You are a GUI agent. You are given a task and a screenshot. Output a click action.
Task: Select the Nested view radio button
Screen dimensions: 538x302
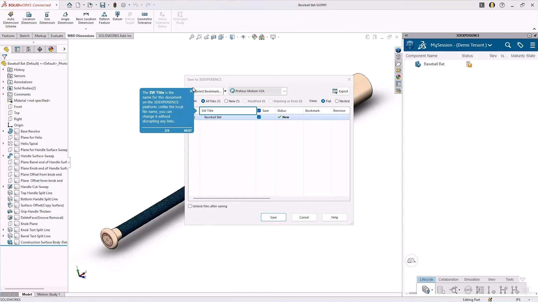tap(337, 101)
